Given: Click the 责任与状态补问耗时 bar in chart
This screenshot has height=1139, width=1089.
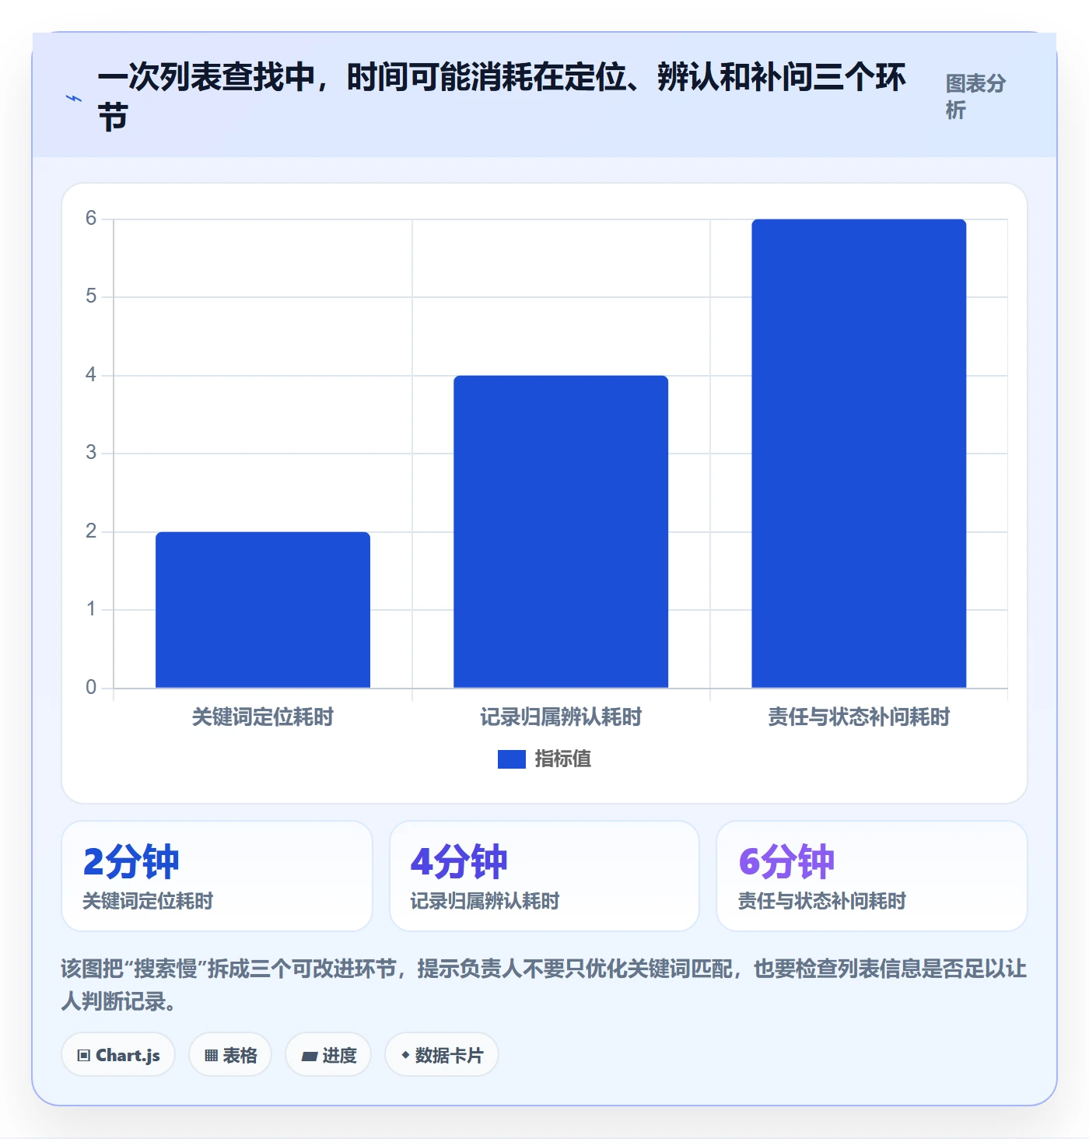Looking at the screenshot, I should point(859,454).
